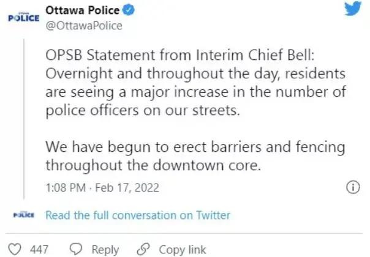Click the Ottawa Police profile avatar
370x257 pixels.
tap(24, 18)
